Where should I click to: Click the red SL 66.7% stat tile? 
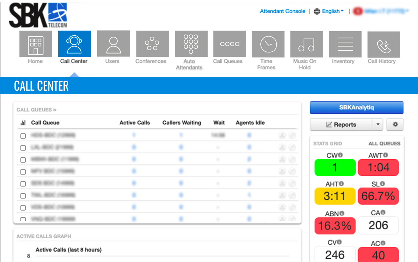point(378,196)
